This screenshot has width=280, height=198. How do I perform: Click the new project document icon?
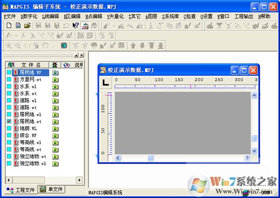click(x=18, y=26)
